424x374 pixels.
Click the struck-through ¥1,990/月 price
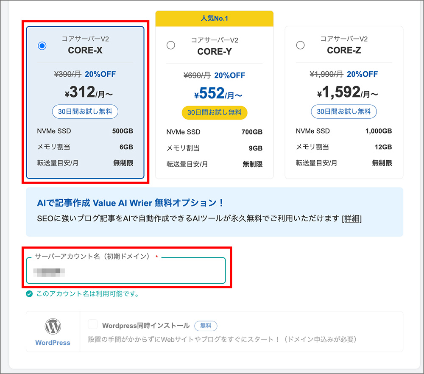[x=326, y=74]
